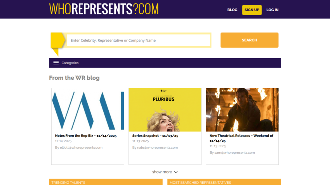Click the yellow speech-bubble tag icon beside search

[58, 44]
